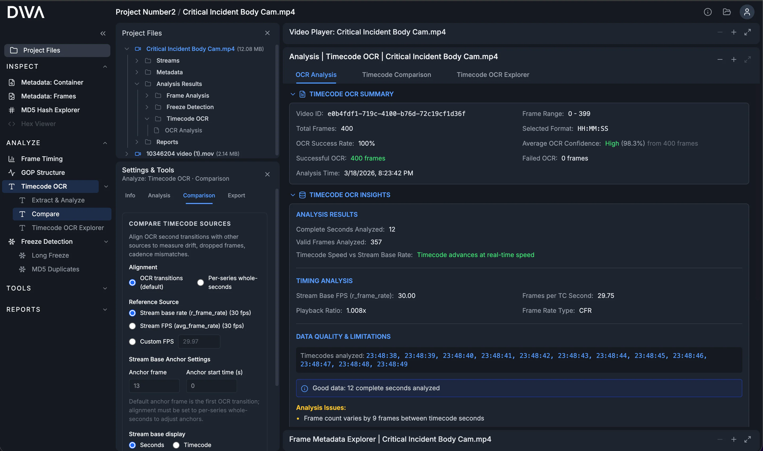This screenshot has width=763, height=451.
Task: Expand the Streams folder in tree
Action: tap(137, 61)
